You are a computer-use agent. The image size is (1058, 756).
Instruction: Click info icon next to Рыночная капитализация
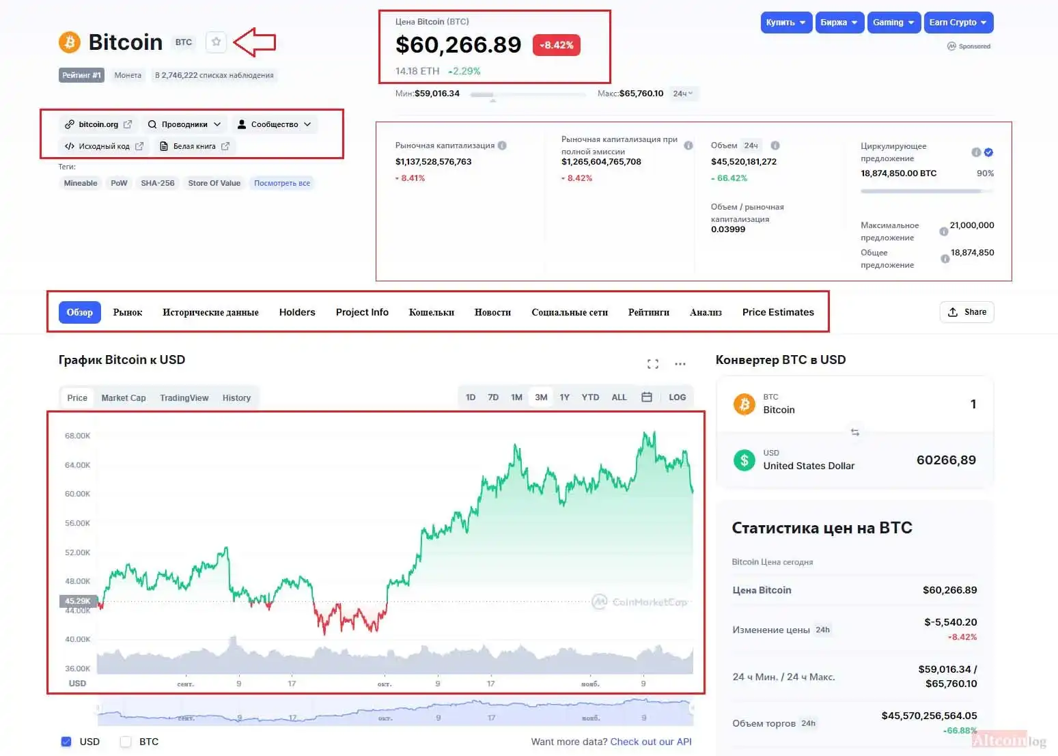502,145
